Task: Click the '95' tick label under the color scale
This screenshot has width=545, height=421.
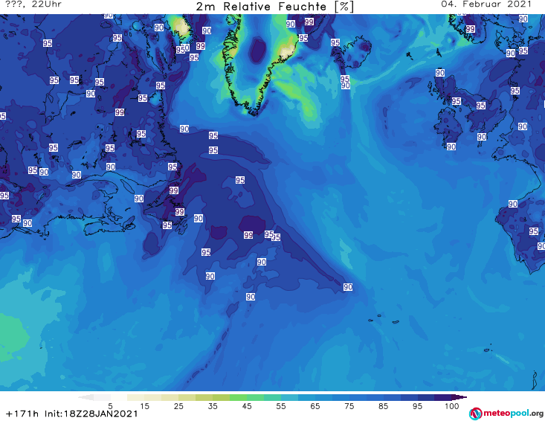Action: point(417,406)
